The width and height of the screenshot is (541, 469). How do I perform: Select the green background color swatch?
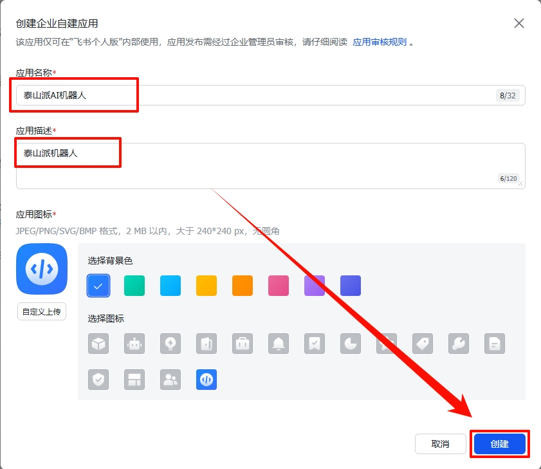click(134, 286)
